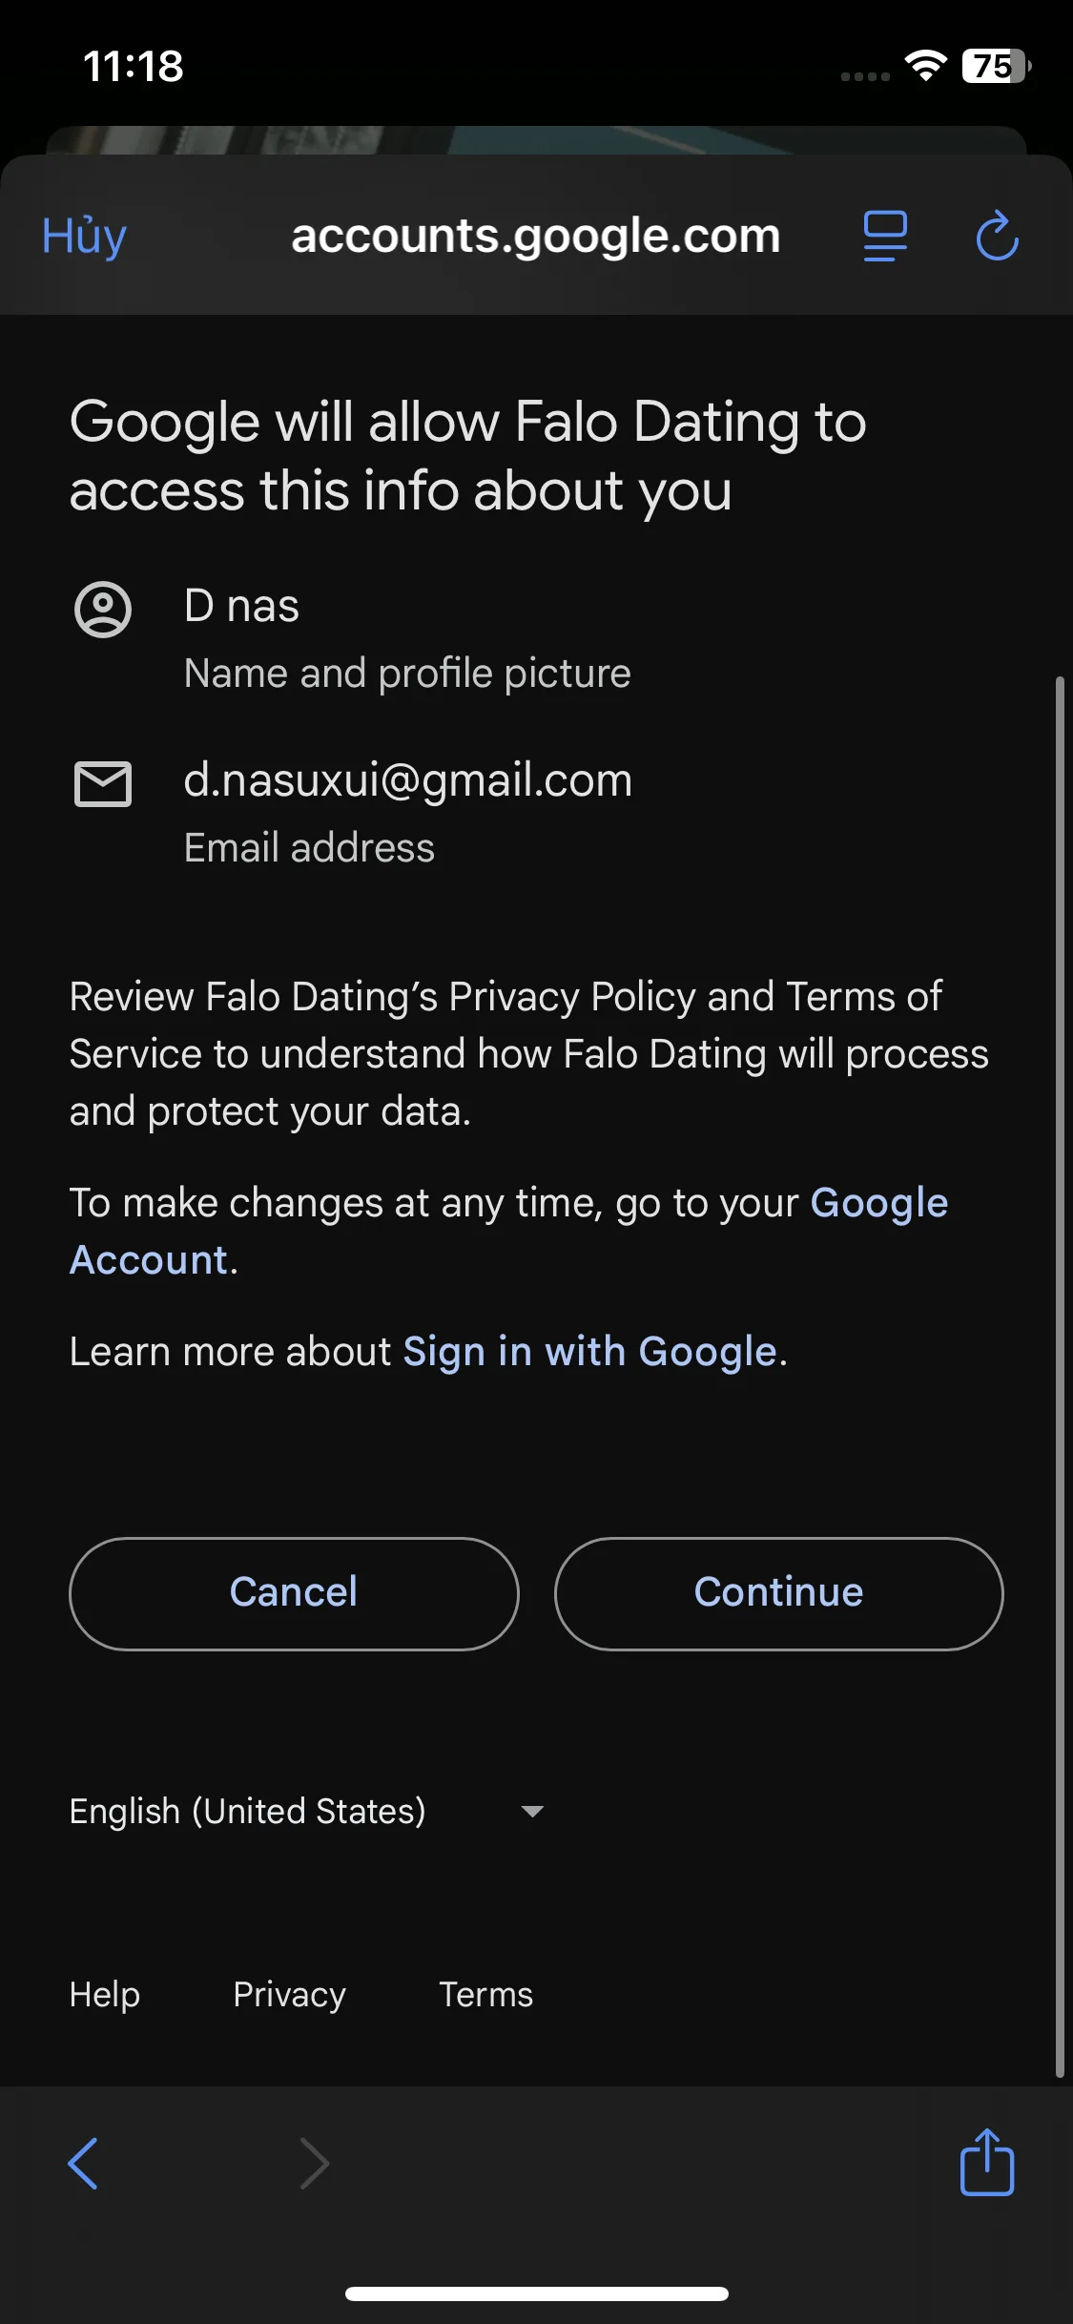Screen dimensions: 1073x2324
Task: Tap the accounts.google.com address title
Action: [535, 236]
